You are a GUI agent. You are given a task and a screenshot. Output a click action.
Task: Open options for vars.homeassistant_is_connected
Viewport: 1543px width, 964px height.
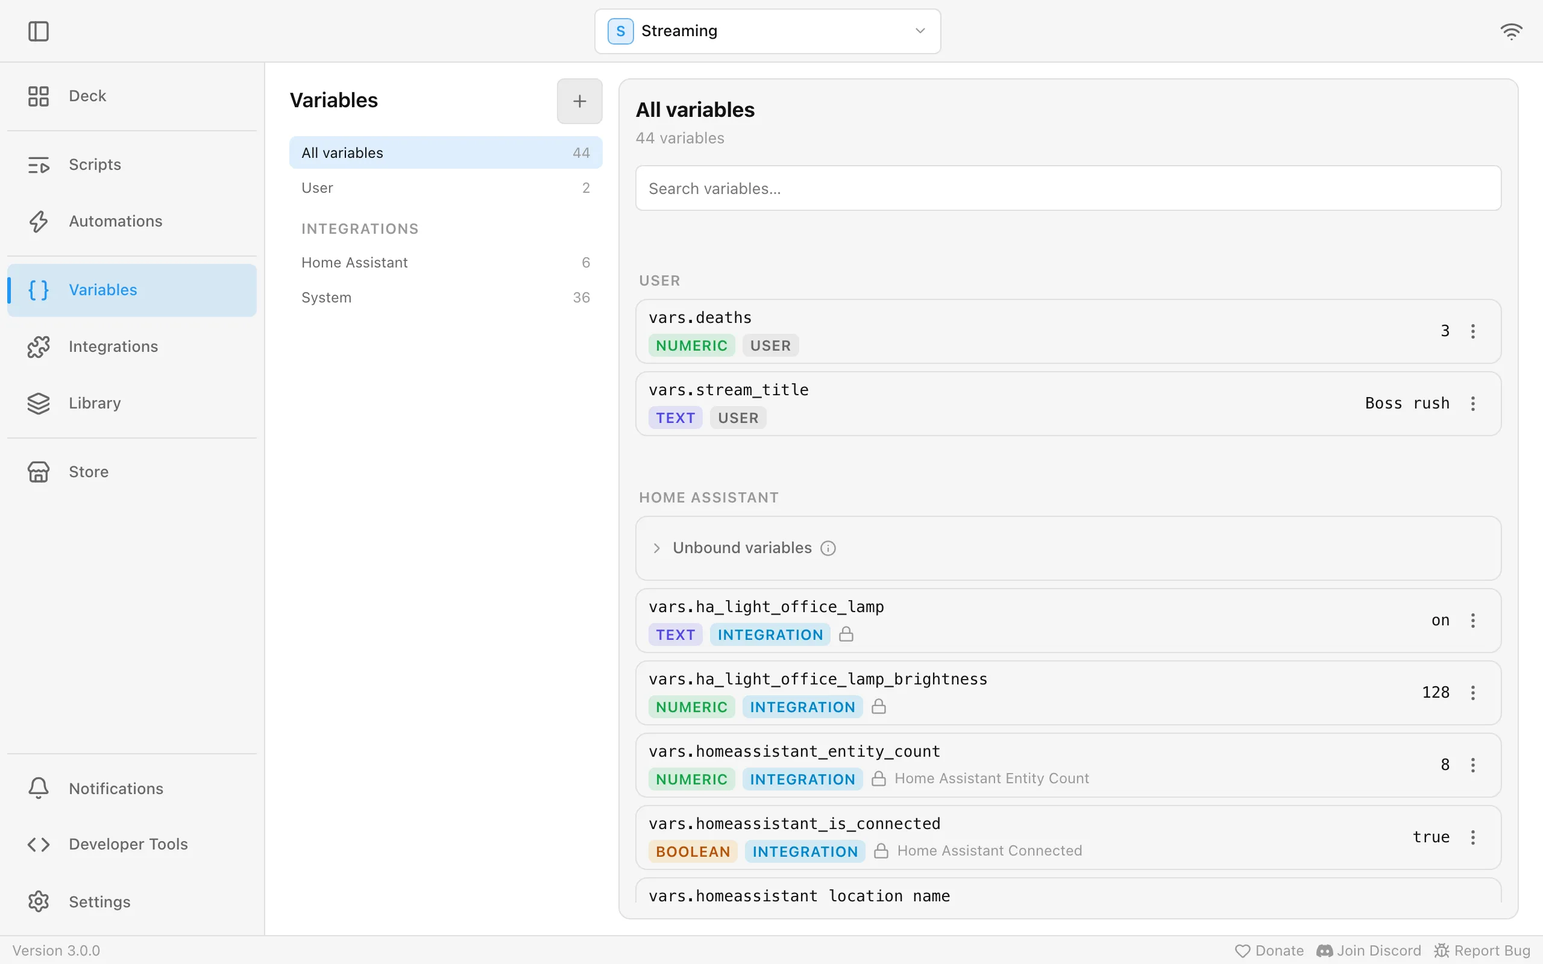[x=1473, y=837]
